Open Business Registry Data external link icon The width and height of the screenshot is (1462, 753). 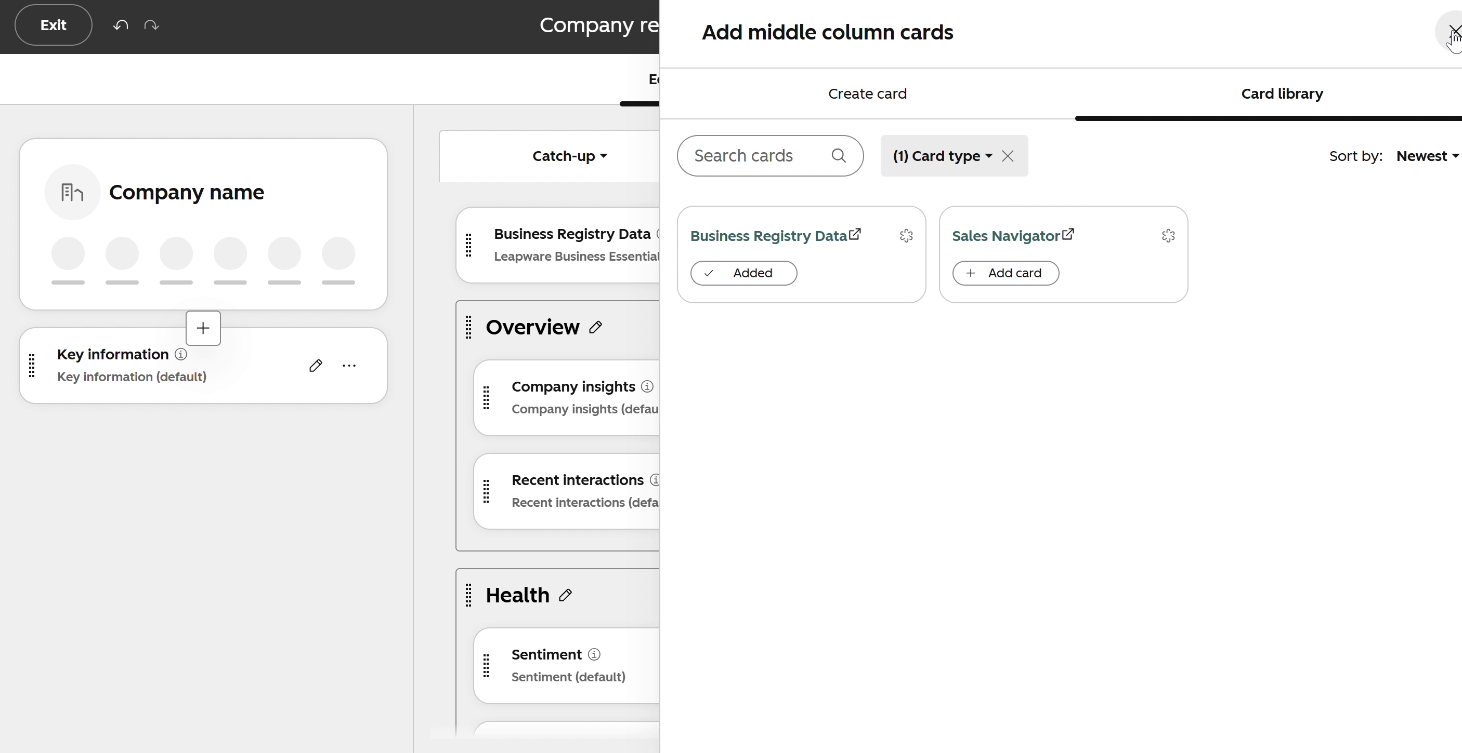855,234
